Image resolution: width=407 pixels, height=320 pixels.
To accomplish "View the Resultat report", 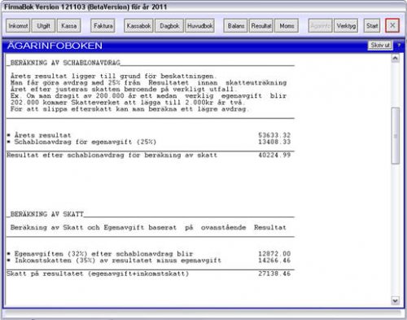I will [261, 26].
